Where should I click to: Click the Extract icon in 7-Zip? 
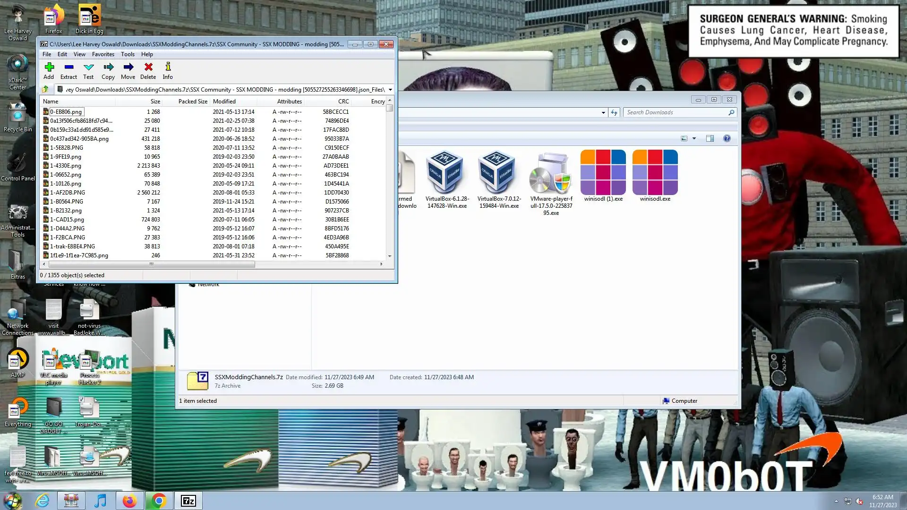point(68,70)
